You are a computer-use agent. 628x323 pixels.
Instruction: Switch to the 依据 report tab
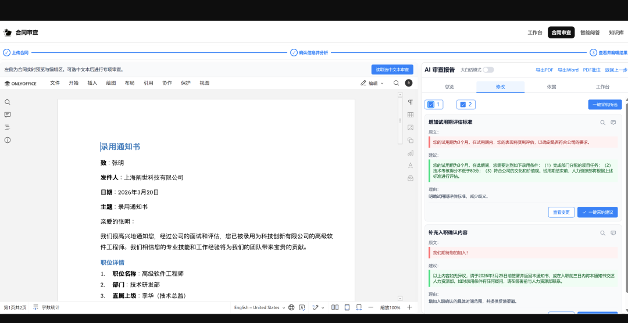click(551, 87)
